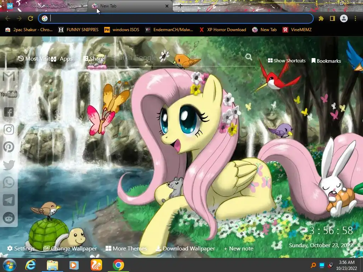363x272 pixels.
Task: Open Chrome three-dot menu
Action: click(355, 18)
